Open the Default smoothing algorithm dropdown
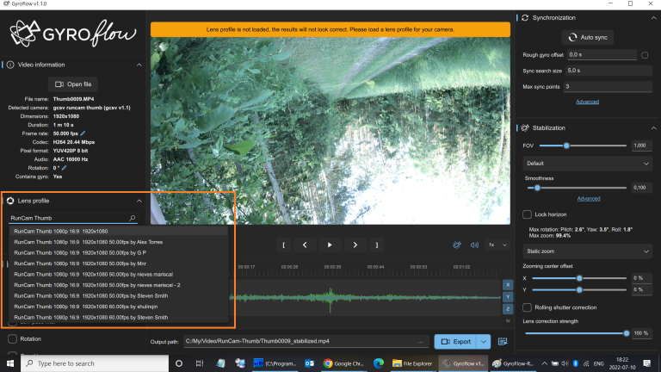Image resolution: width=661 pixels, height=372 pixels. (587, 164)
